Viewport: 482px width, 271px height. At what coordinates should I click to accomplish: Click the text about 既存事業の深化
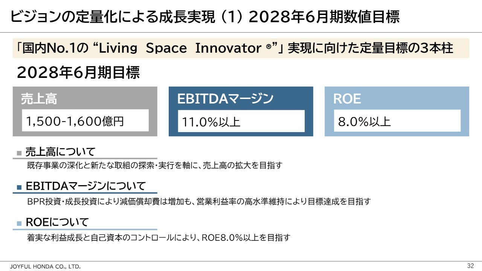154,165
